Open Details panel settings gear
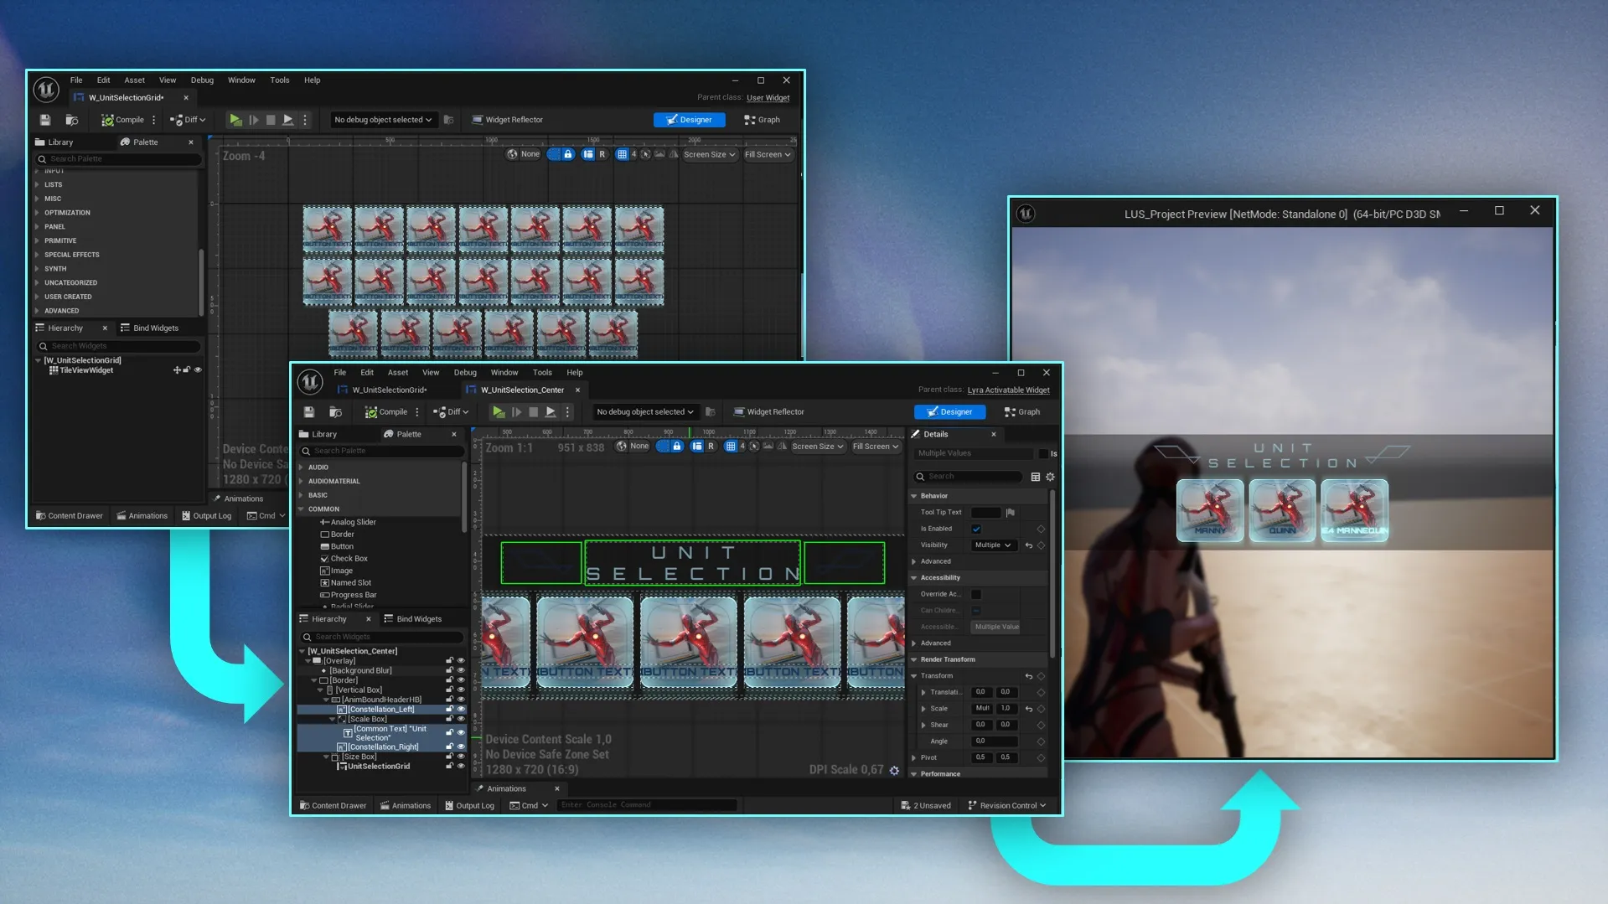The height and width of the screenshot is (904, 1608). coord(1050,477)
